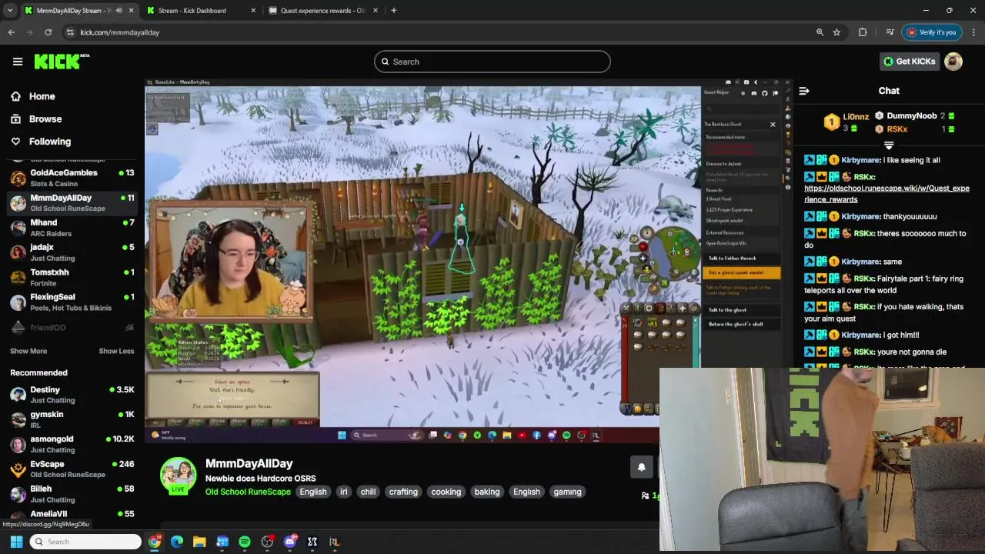Collapse the chat panel with arrow icon

804,91
